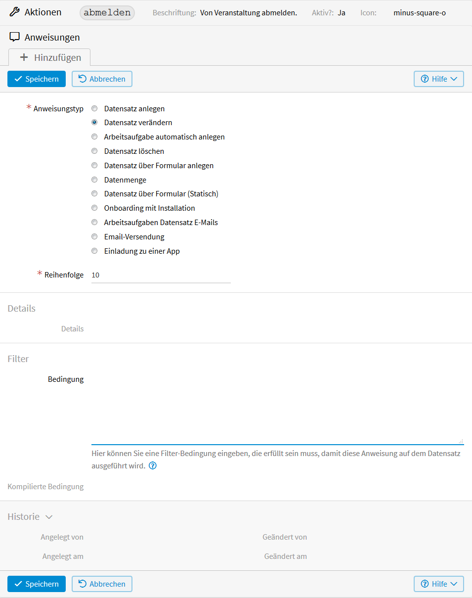Click the bottom Abbrechen button
The height and width of the screenshot is (598, 472).
click(x=102, y=584)
